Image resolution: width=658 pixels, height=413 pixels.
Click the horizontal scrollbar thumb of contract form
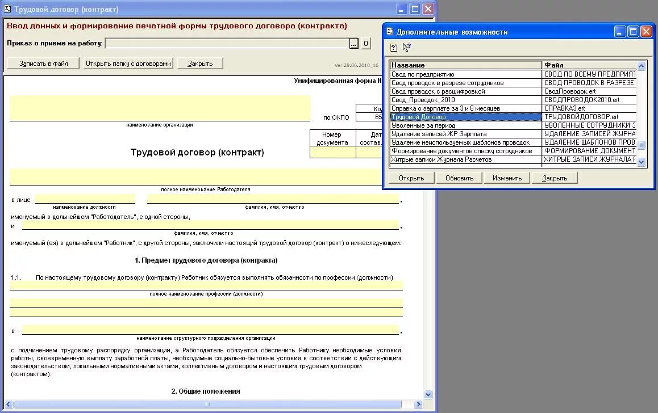click(x=207, y=404)
